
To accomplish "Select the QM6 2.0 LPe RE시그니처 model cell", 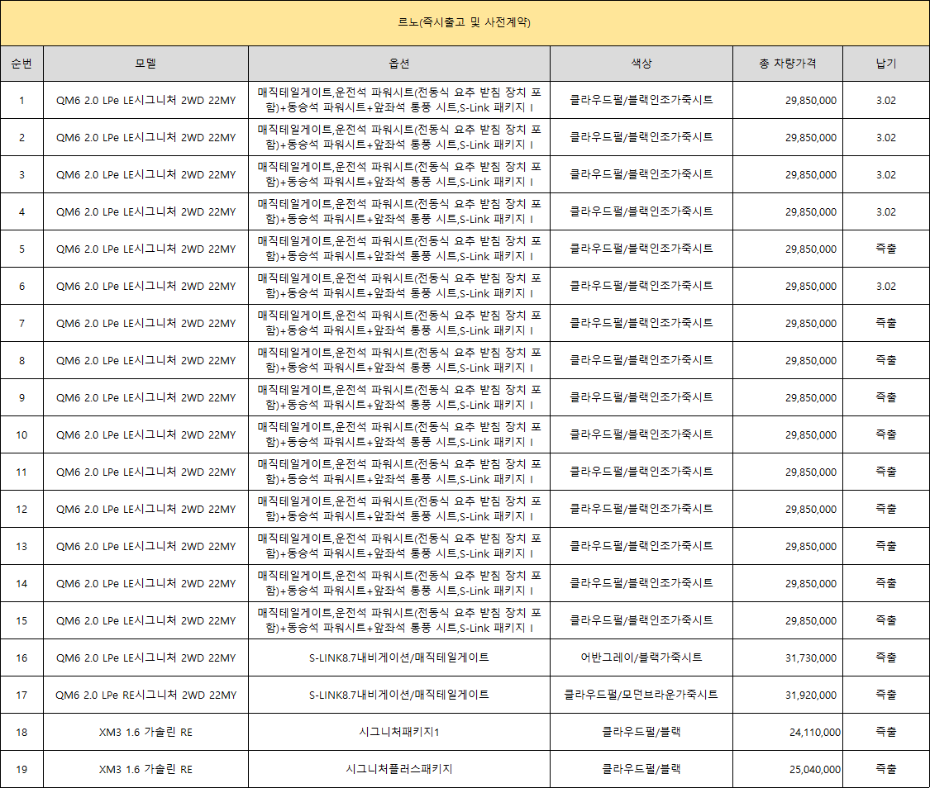I will tap(145, 695).
